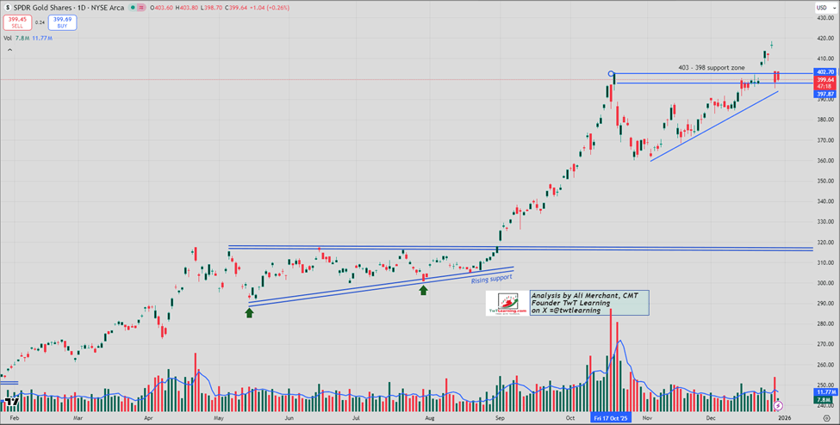Click the green up-arrow marker below August low
The image size is (840, 425).
[x=423, y=290]
